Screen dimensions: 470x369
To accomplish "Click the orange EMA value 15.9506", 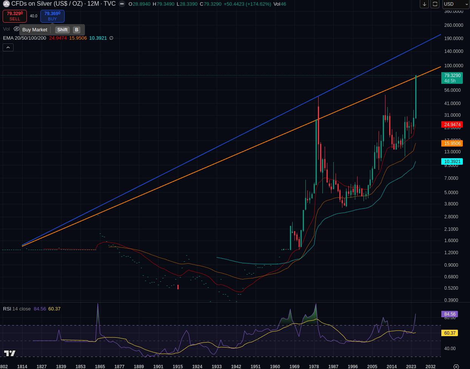I will coord(78,38).
